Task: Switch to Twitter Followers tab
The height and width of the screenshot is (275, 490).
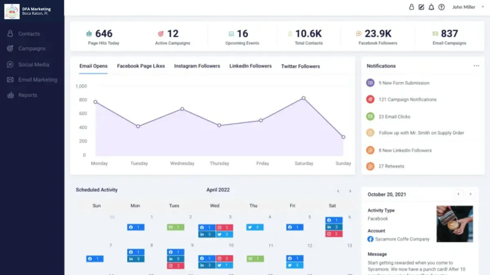Action: coord(301,66)
